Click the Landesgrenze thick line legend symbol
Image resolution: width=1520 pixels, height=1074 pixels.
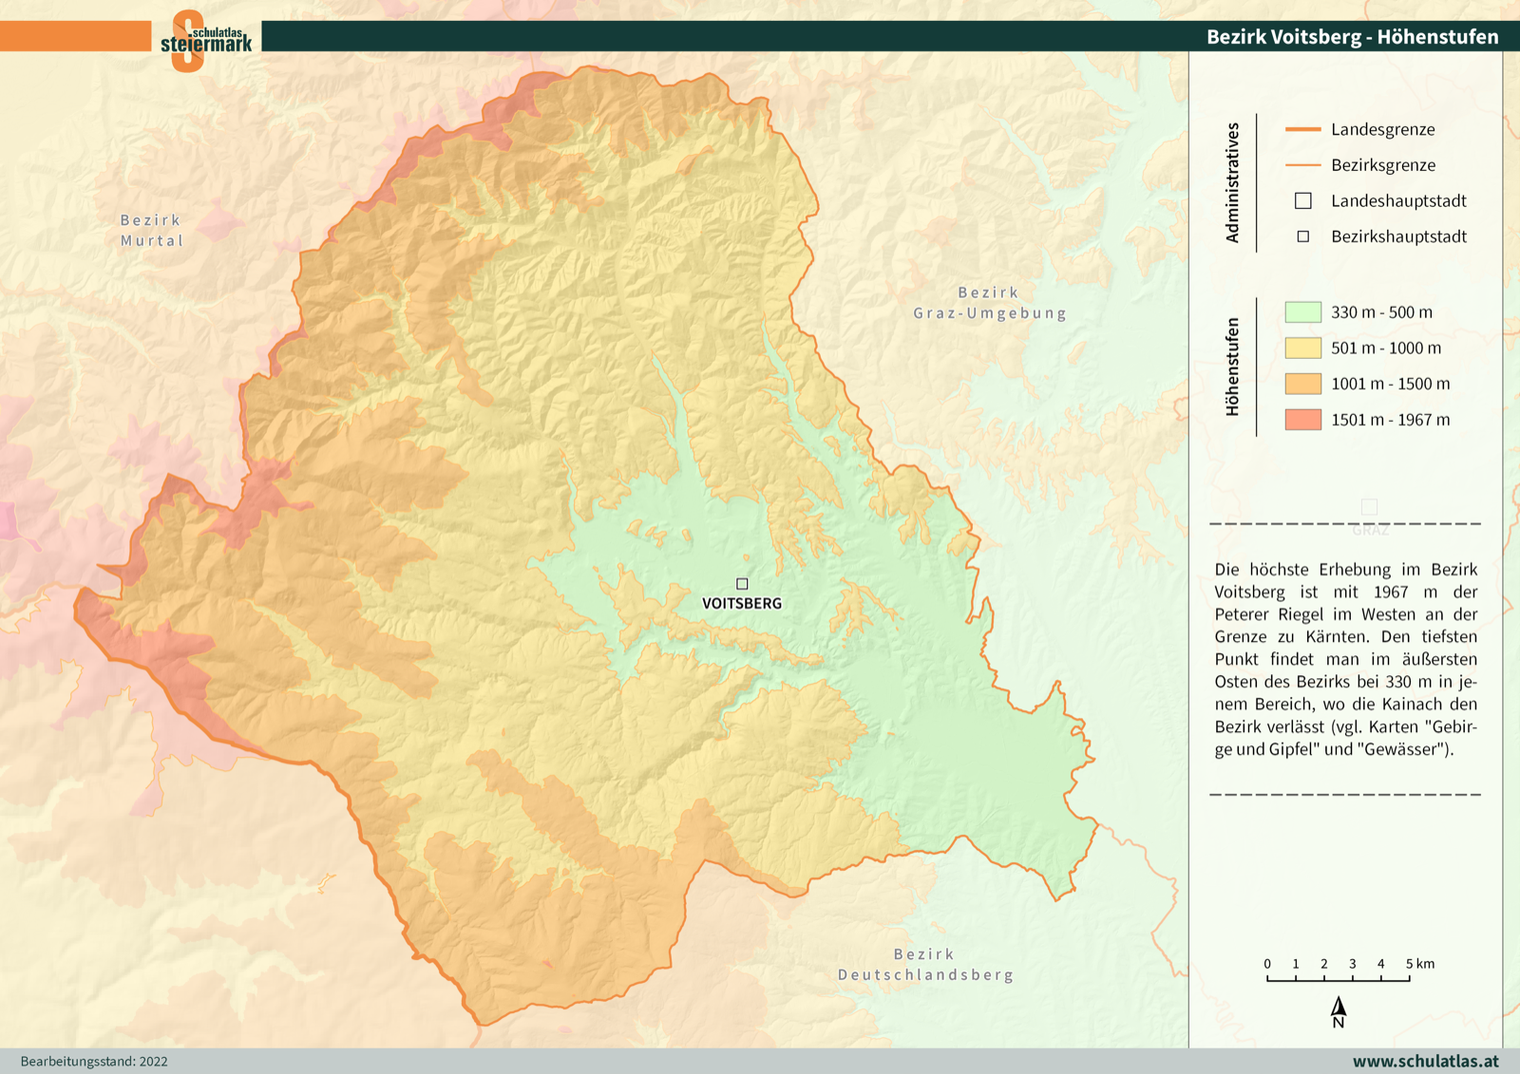click(x=1302, y=129)
